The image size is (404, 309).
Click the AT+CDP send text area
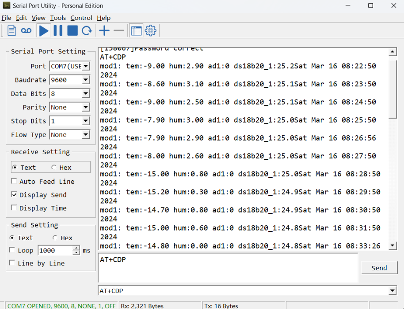coord(228,268)
